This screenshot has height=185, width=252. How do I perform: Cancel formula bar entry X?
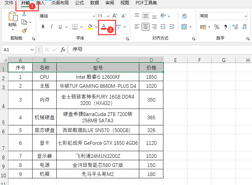click(47, 50)
